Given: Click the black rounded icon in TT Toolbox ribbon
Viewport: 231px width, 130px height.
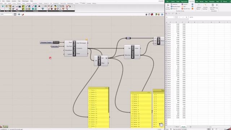Looking at the screenshot, I should (39, 6).
